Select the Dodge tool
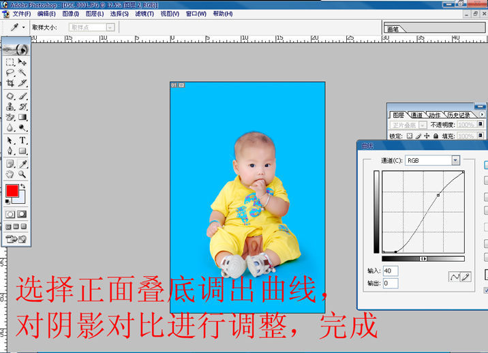This screenshot has width=488, height=353. click(x=22, y=128)
